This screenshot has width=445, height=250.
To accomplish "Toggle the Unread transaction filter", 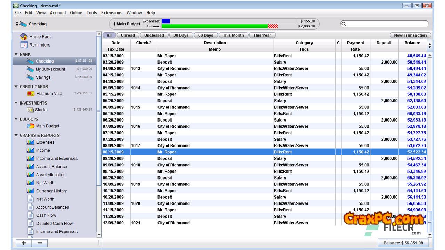I will coord(128,35).
